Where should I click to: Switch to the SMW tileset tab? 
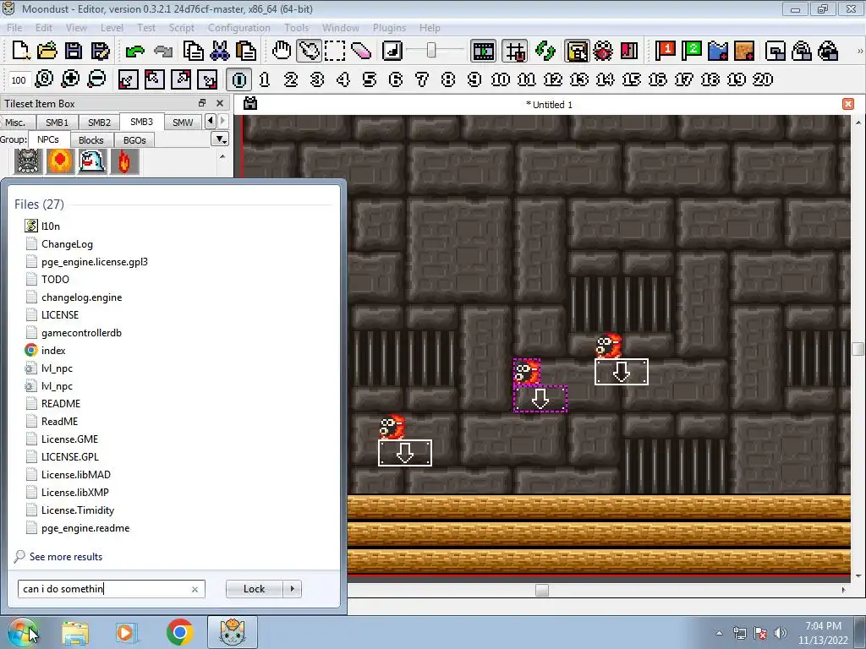pyautogui.click(x=183, y=123)
